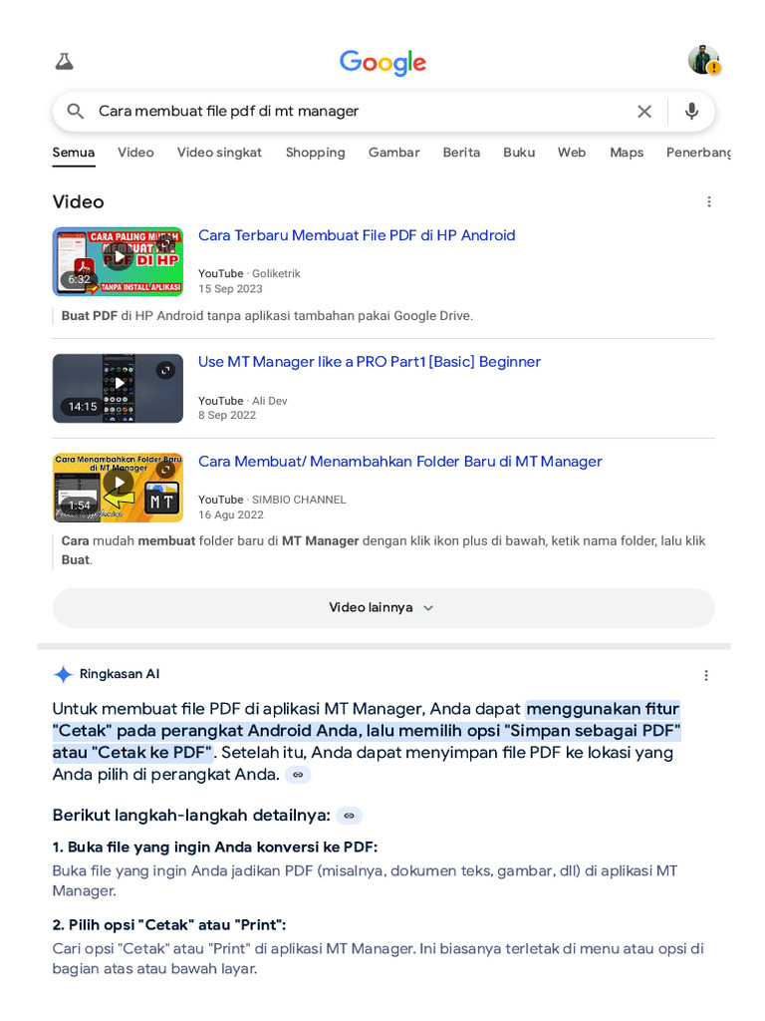This screenshot has height=1021, width=765.
Task: Switch to the Video singkat tab
Action: 219,153
